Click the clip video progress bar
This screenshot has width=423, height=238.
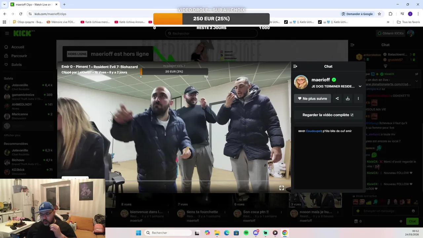[174, 181]
